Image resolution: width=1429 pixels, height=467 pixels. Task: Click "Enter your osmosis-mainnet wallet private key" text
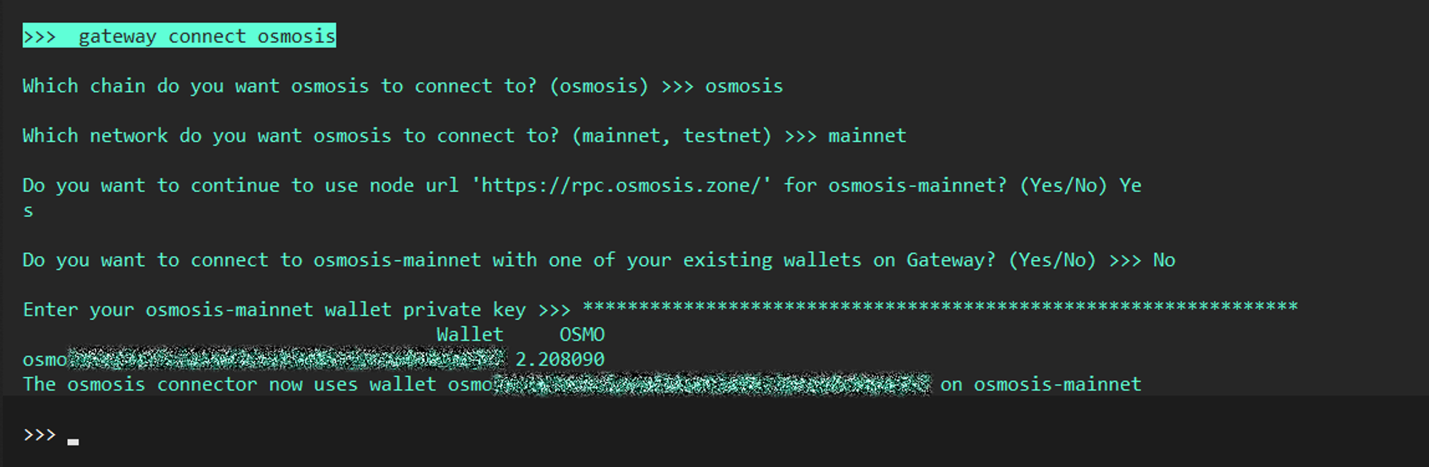click(x=274, y=310)
